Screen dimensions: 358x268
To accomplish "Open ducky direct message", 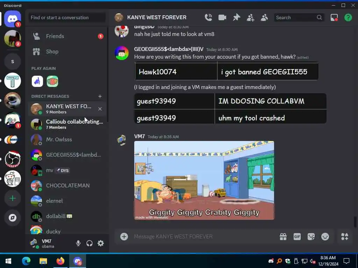I will coord(67,230).
